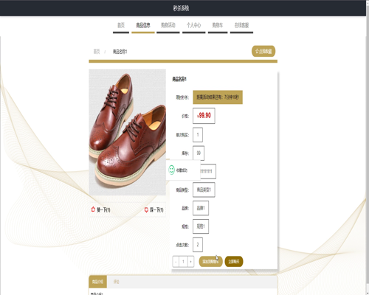
Task: Click the click-count value 2 box
Action: click(x=198, y=245)
